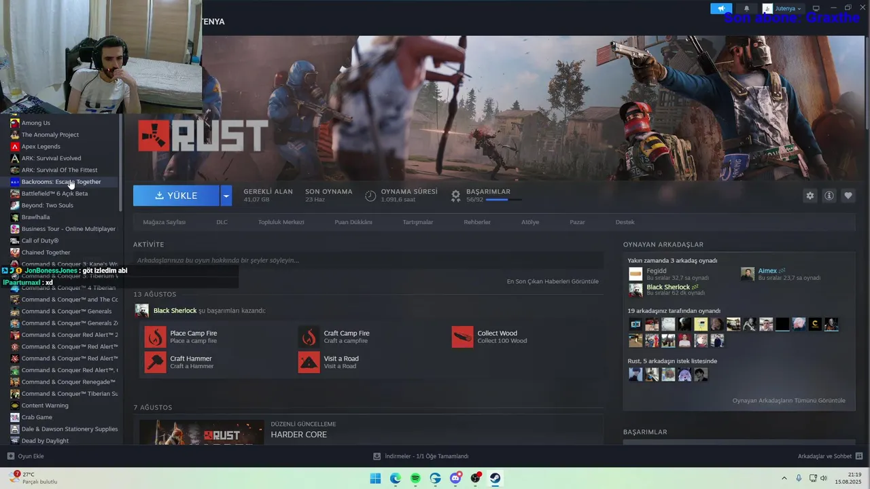Select Backrooms: Escape Together in library

tap(61, 182)
